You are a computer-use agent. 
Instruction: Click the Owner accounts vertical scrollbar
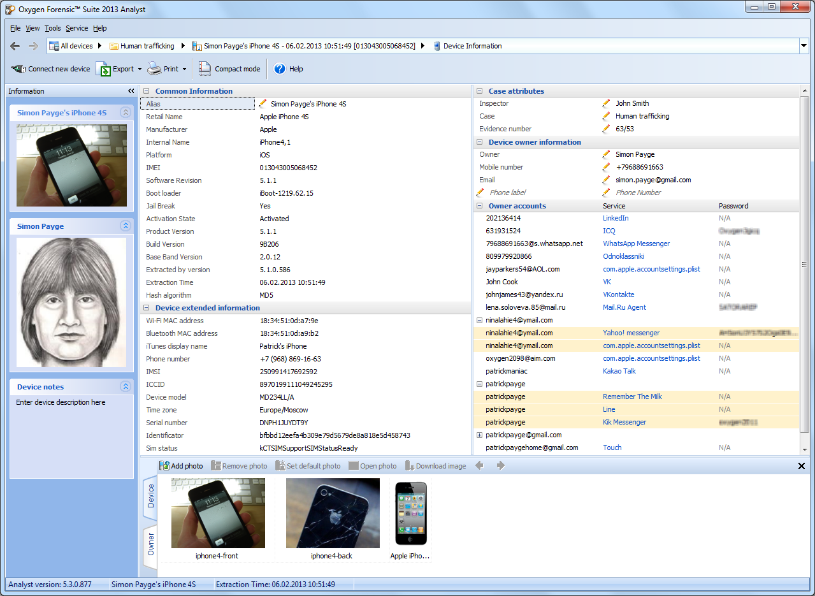pos(804,264)
